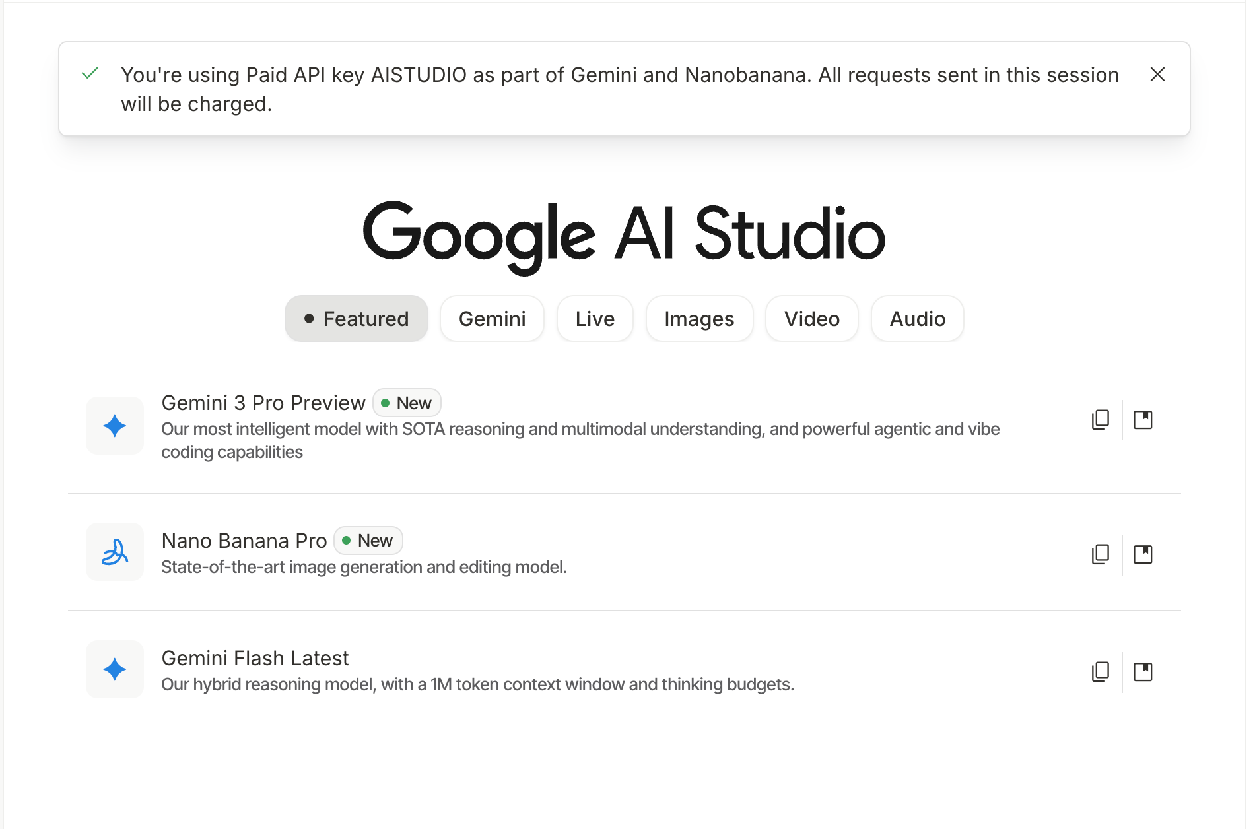Select the Audio tab
The width and height of the screenshot is (1257, 829).
pos(918,319)
